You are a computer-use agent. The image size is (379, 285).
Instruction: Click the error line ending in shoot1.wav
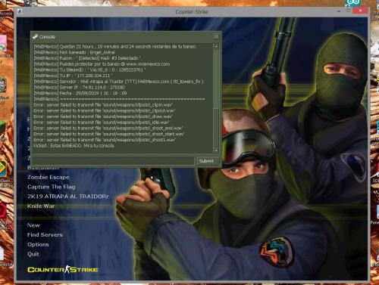point(105,140)
